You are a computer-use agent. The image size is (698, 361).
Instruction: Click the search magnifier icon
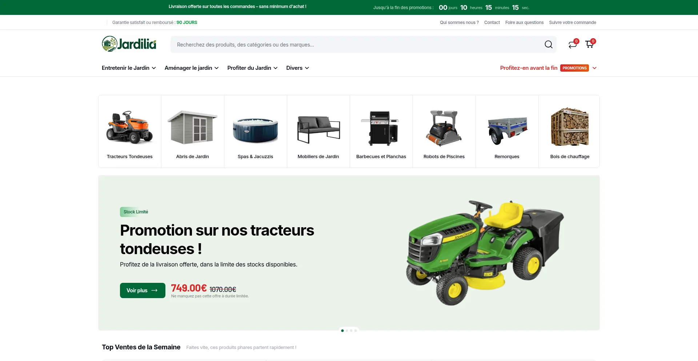click(549, 44)
